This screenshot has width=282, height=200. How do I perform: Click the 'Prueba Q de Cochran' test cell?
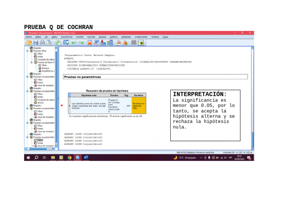[x=114, y=105]
